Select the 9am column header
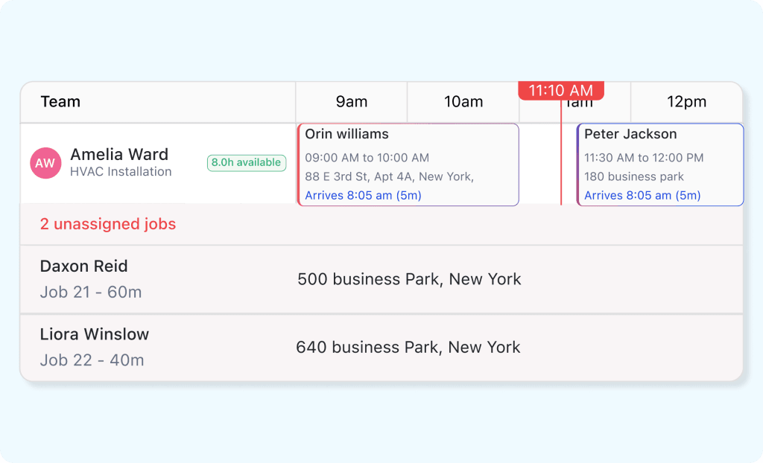 (351, 101)
